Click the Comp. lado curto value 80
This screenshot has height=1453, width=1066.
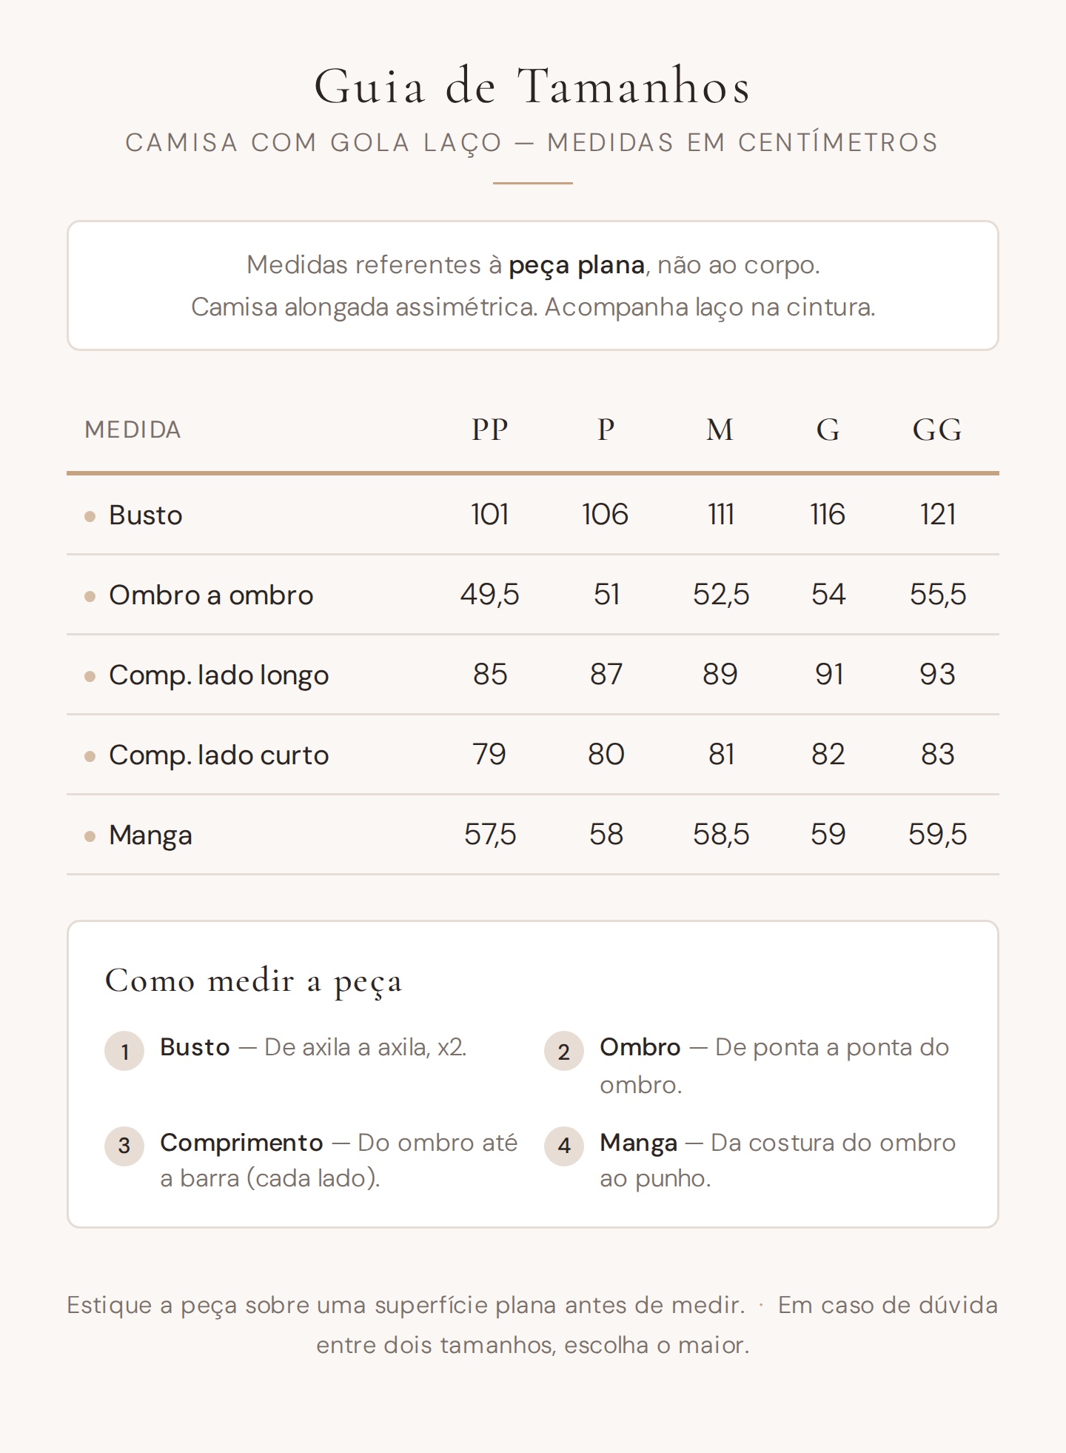[606, 755]
